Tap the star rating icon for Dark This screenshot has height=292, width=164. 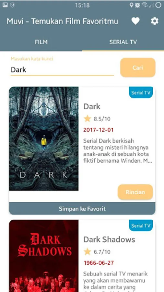tap(87, 119)
